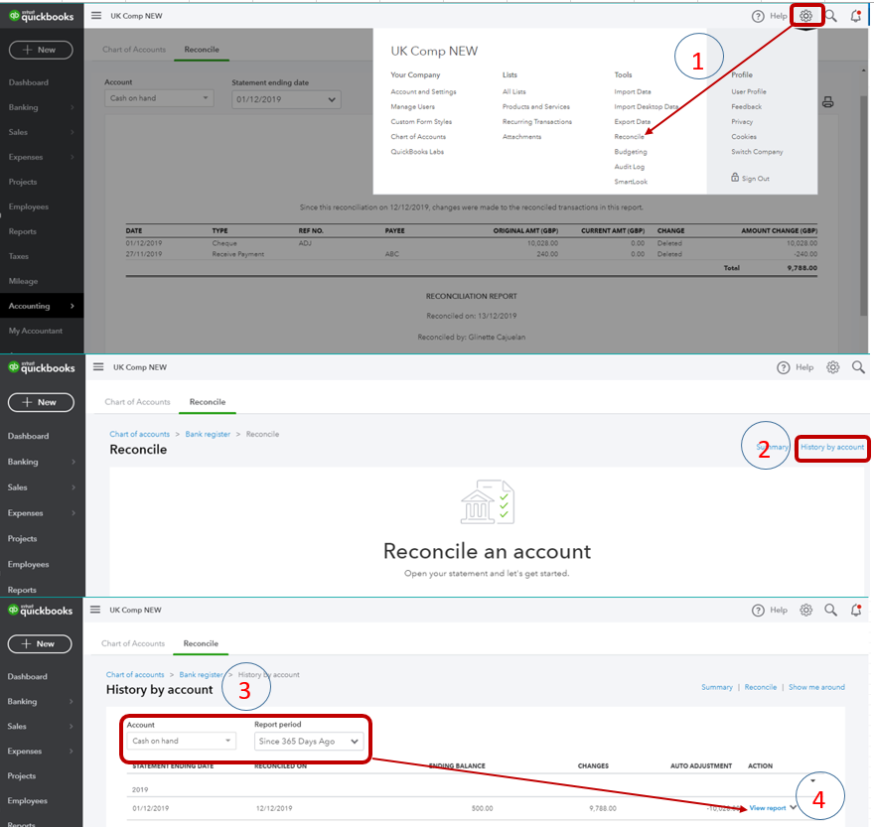
Task: Click the bank statement illustration above Reconcile an account
Action: tap(488, 502)
